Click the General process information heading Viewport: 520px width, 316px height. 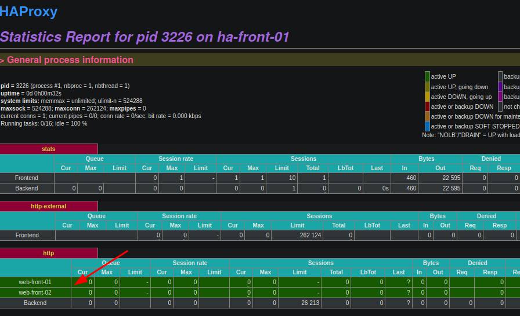(x=70, y=60)
